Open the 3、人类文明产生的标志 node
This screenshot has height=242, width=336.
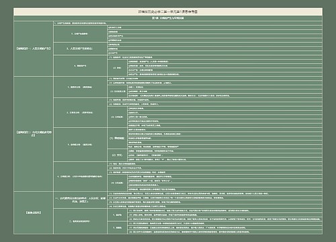[80, 48]
